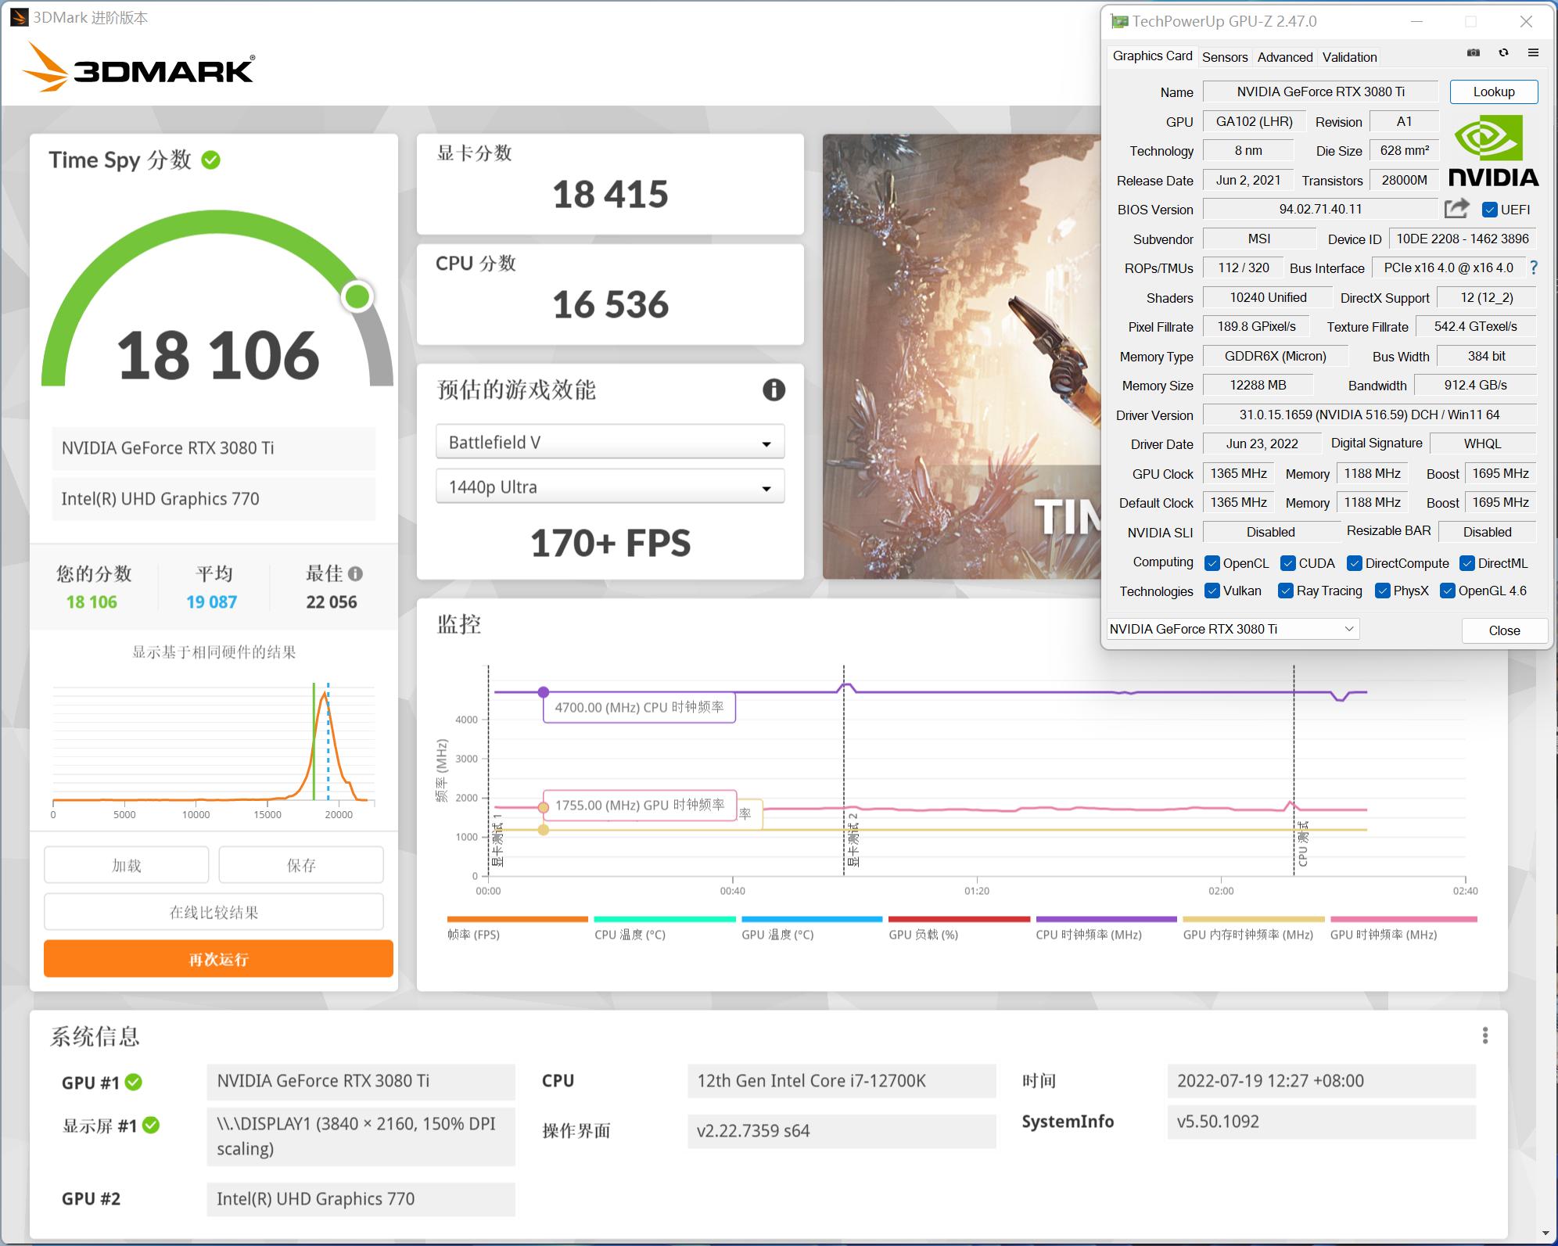Click the BIOS export share icon
Image resolution: width=1558 pixels, height=1246 pixels.
[x=1456, y=209]
